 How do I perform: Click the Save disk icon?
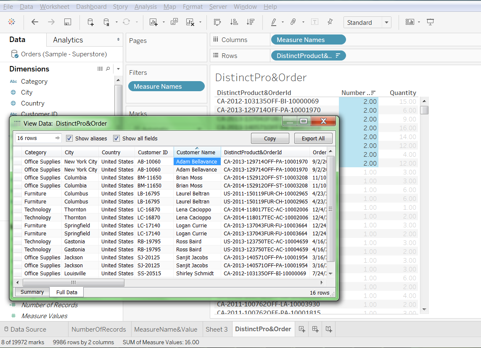pos(68,22)
